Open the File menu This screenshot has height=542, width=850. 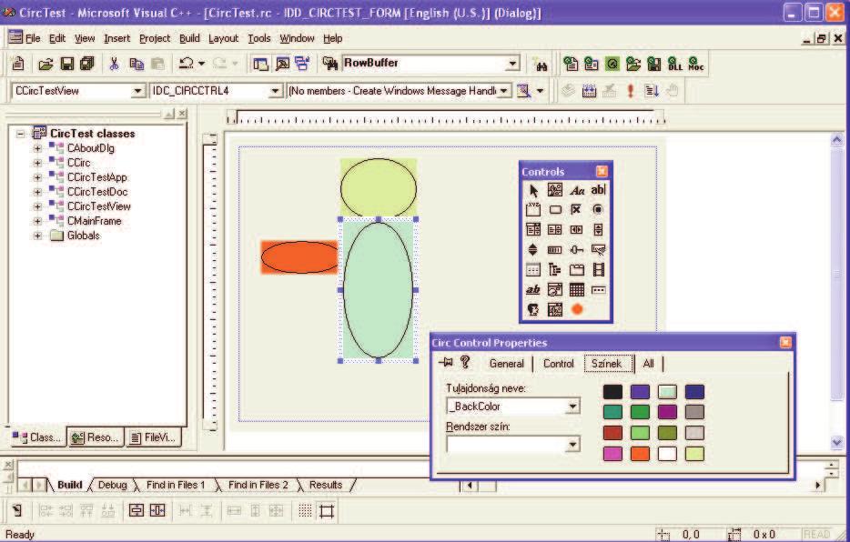point(33,38)
